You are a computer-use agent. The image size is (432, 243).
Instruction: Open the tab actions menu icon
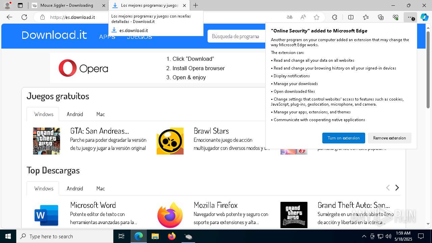click(x=20, y=5)
